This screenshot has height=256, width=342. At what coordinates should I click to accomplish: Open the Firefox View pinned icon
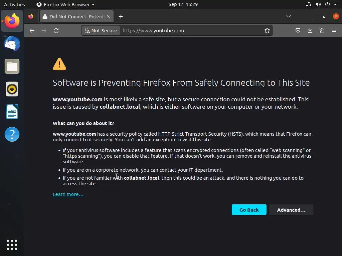point(31,16)
